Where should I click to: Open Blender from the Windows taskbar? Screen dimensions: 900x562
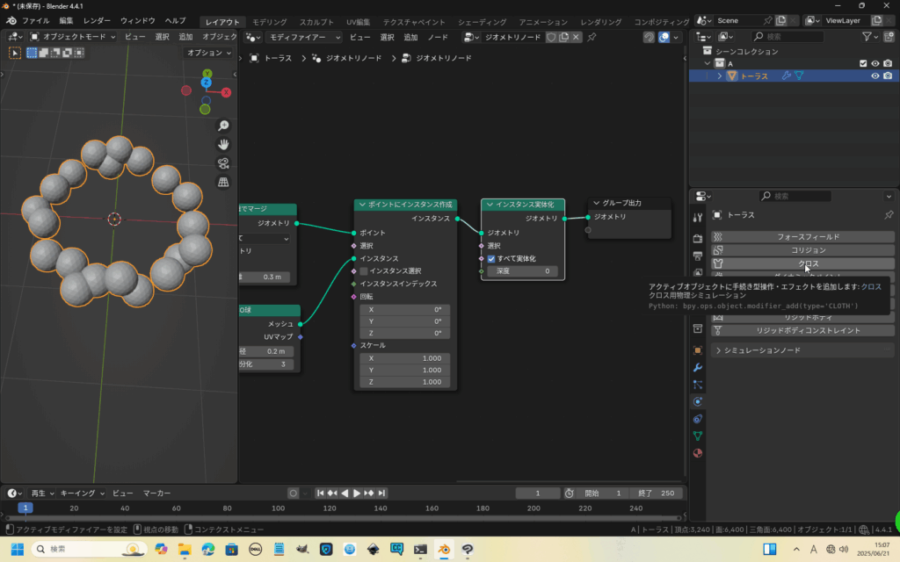[444, 550]
